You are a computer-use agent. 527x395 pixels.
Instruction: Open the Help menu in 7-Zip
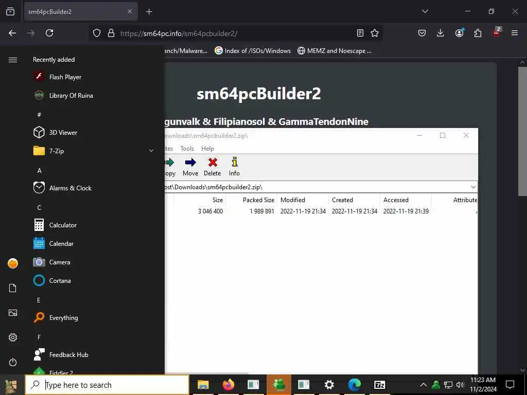(x=207, y=149)
